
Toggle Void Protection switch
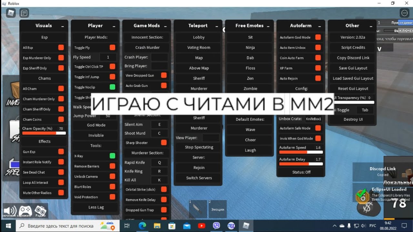[x=112, y=197]
